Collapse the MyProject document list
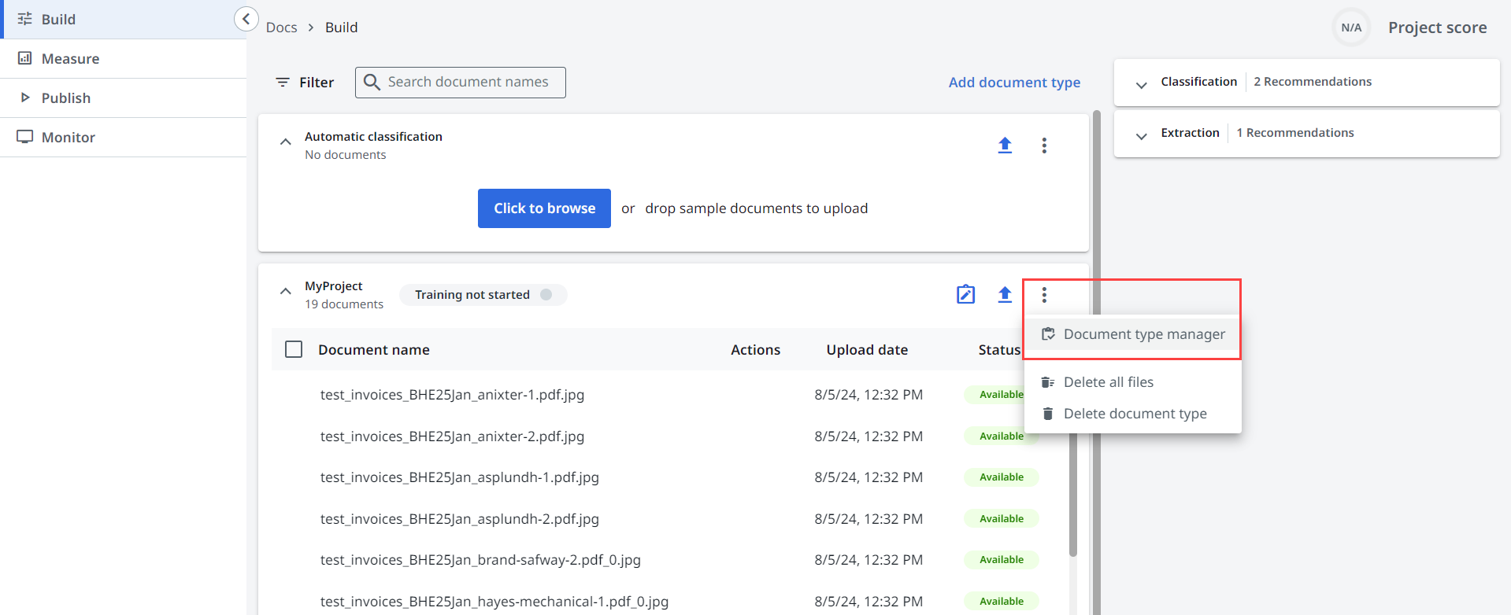Screen dimensions: 1511x615 click(x=286, y=292)
